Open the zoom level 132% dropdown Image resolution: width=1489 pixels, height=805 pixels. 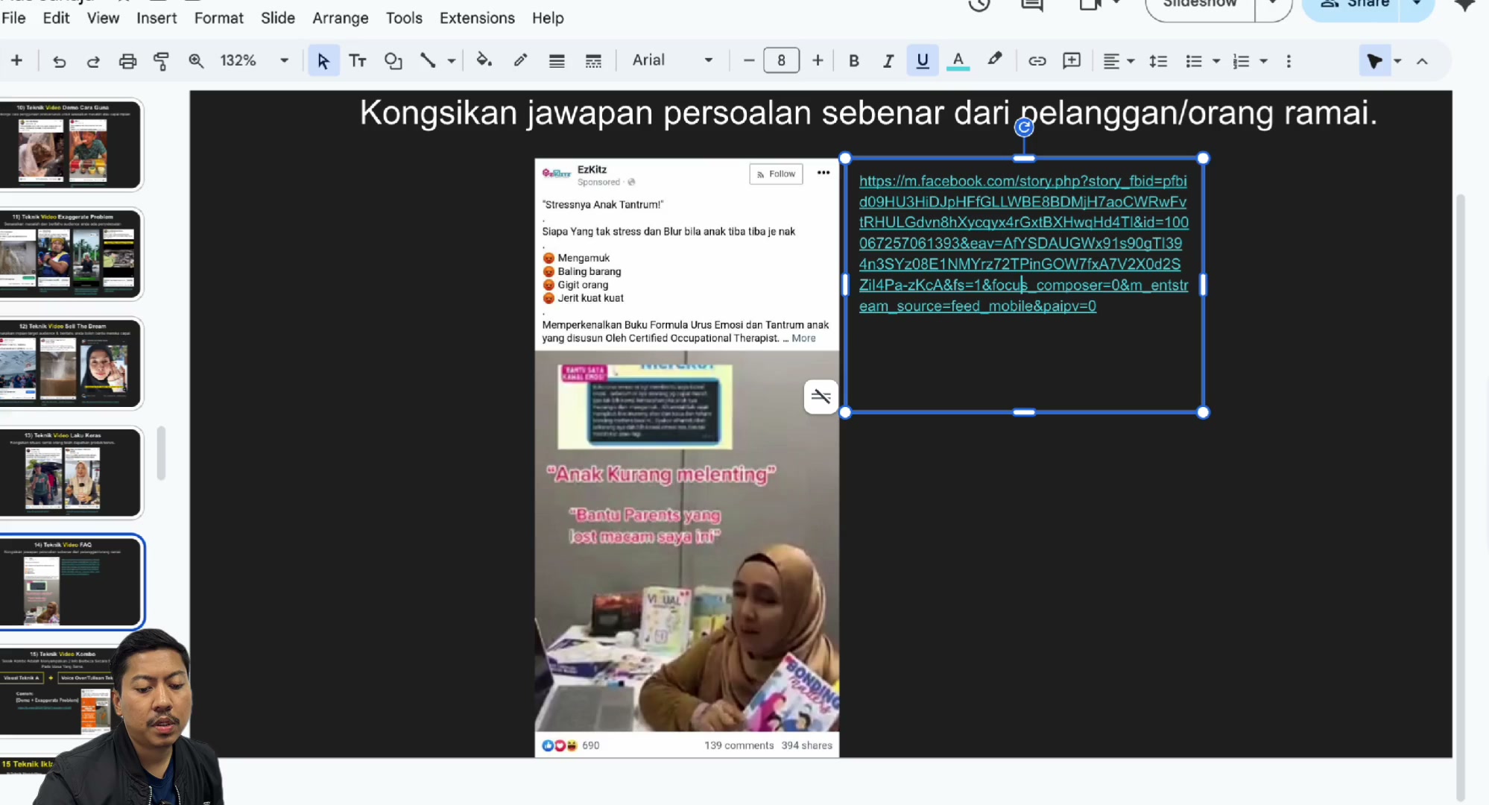(255, 61)
